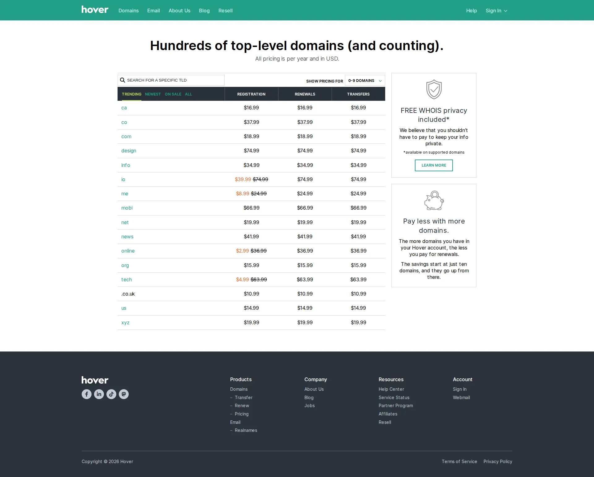Open footer Realnames link
This screenshot has height=477, width=594.
click(246, 430)
